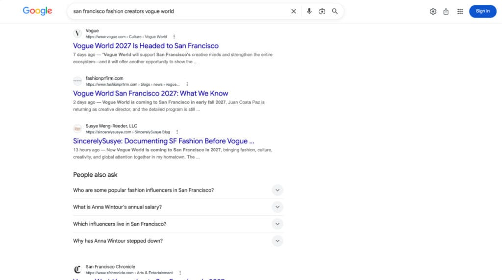
Task: Open more options for the fashionprfirm.com result
Action: 187,84
